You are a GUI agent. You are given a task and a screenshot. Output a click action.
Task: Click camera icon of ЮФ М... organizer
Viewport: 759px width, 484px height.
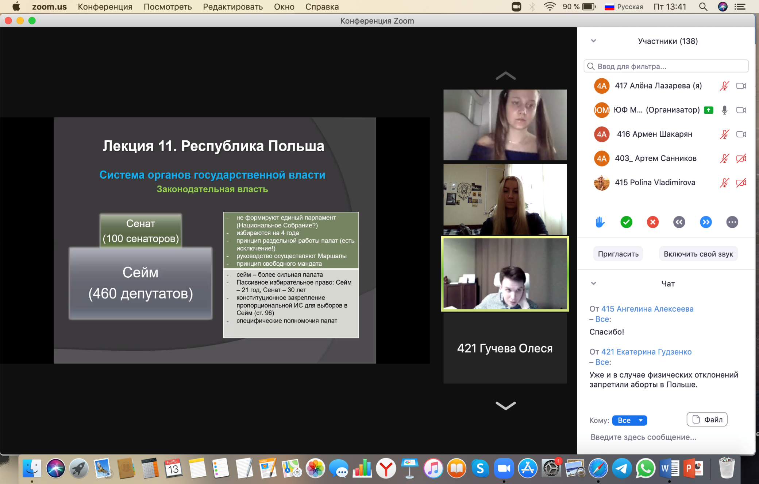(741, 110)
